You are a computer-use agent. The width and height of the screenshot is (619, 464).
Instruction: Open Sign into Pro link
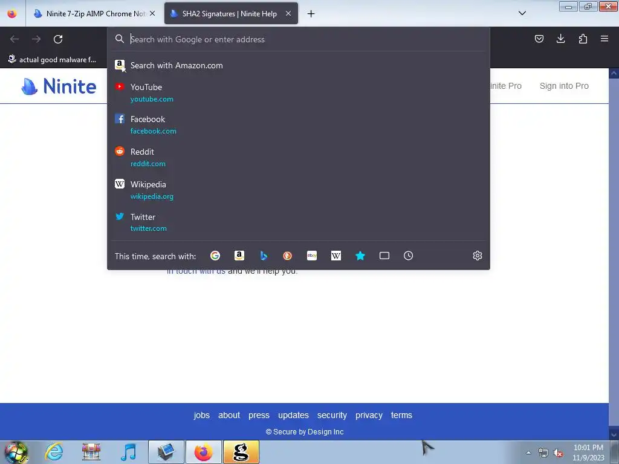[x=564, y=86]
